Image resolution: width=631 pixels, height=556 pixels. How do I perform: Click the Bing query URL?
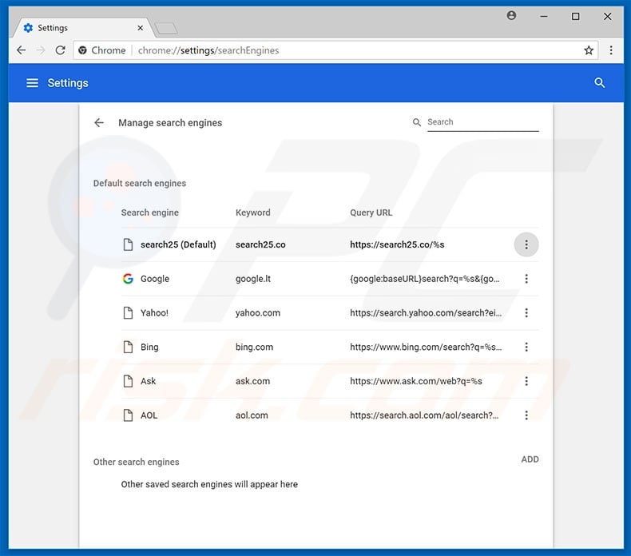(x=426, y=347)
